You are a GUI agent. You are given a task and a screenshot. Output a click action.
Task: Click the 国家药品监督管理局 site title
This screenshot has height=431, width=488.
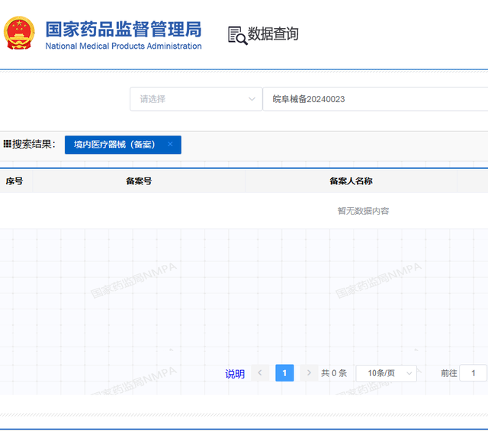point(124,30)
